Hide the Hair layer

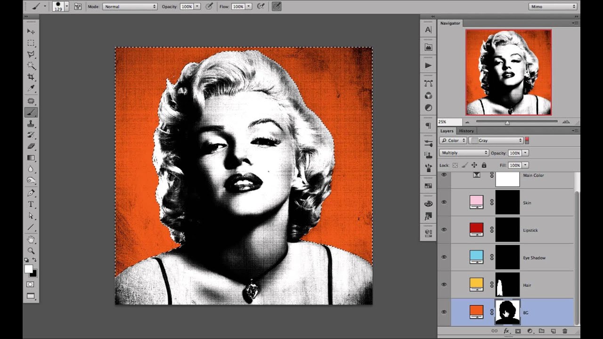[x=444, y=284]
